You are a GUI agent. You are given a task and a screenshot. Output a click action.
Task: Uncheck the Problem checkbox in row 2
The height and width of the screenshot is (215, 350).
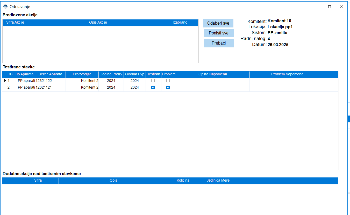click(x=168, y=88)
